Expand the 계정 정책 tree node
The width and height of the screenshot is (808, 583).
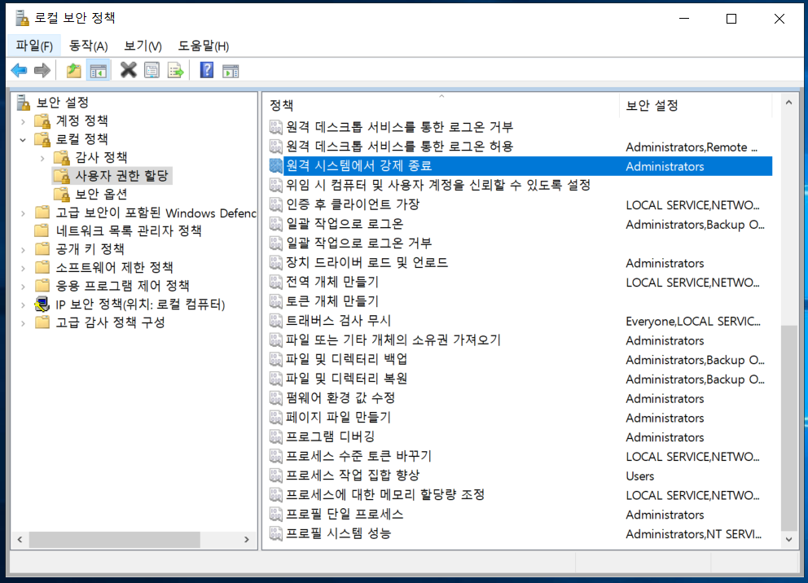click(23, 121)
